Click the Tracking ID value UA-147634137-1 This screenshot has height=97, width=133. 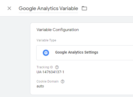pos(50,72)
